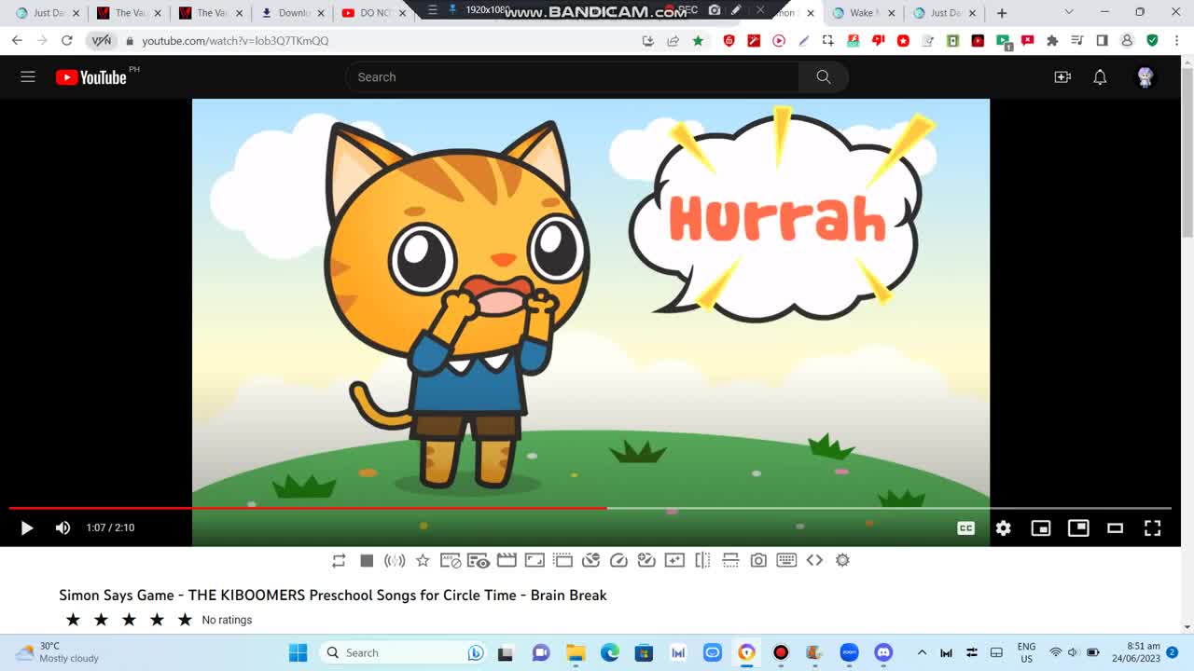This screenshot has width=1194, height=671.
Task: Click the embed code brackets icon
Action: point(814,560)
